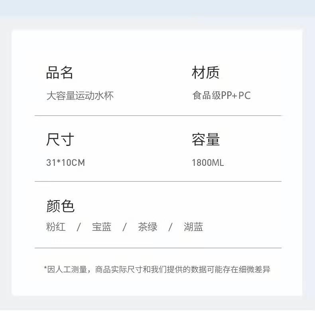The image size is (315, 311).
Task: Click the slash separator after 宝蓝
Action: point(124,227)
